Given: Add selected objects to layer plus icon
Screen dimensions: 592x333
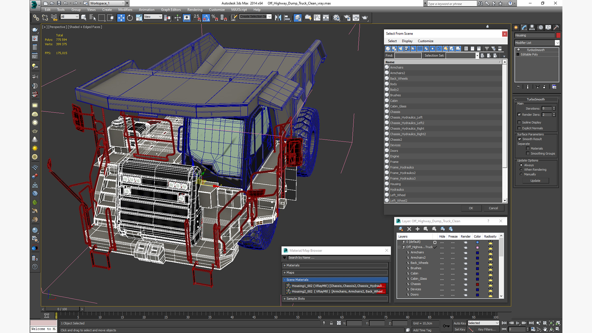Looking at the screenshot, I should 417,229.
